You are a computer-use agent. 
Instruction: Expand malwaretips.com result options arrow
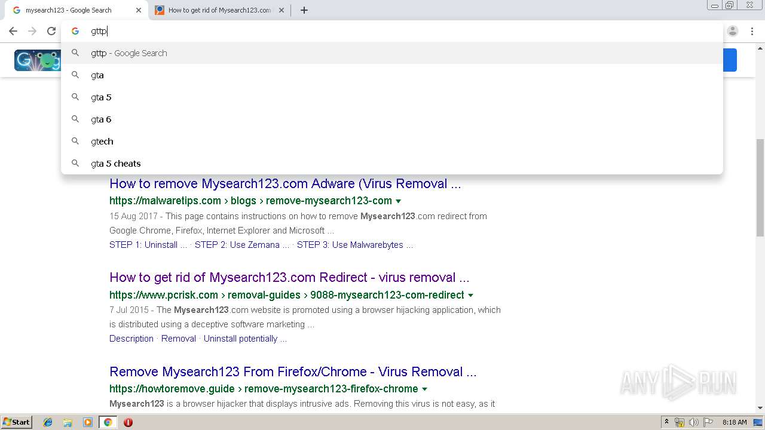click(x=399, y=201)
